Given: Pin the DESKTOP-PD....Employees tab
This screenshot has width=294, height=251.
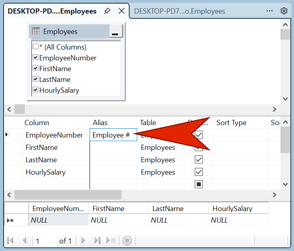Looking at the screenshot, I should click(107, 11).
